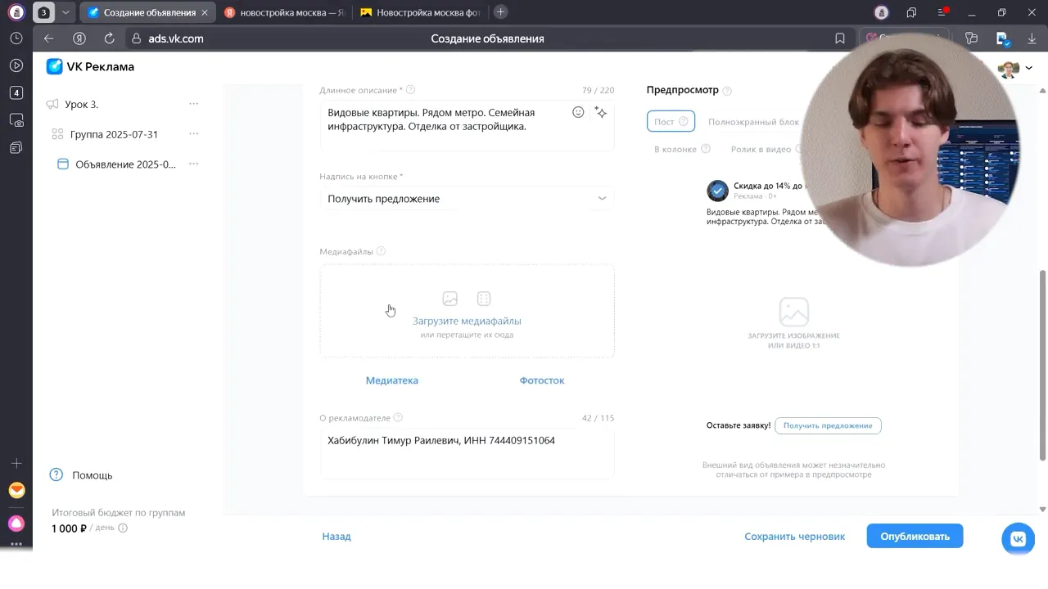Open the Помощь help icon in the sidebar
Image resolution: width=1048 pixels, height=589 pixels.
click(x=55, y=474)
